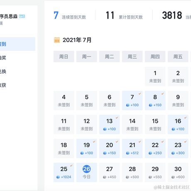Select calendar day 14
This screenshot has width=191, height=191.
point(132,125)
